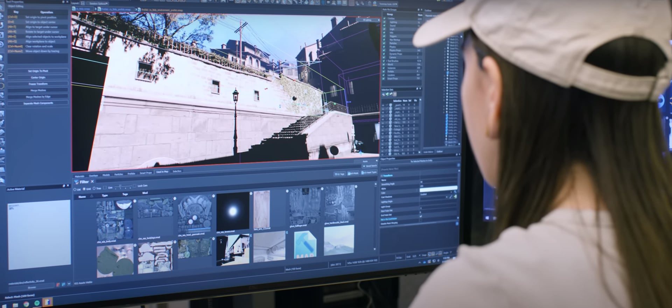Select the Polygon tool icon
Viewport: 672px width, 308px height.
click(x=1, y=85)
